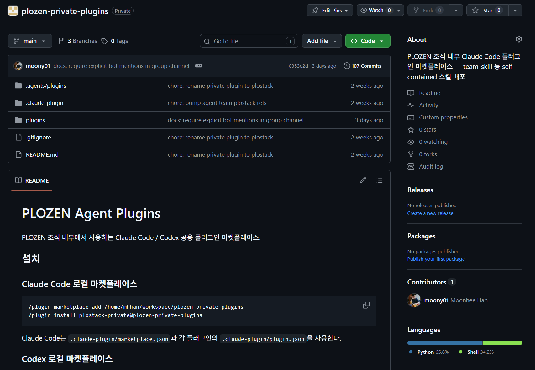Open About settings gear icon

(x=519, y=39)
